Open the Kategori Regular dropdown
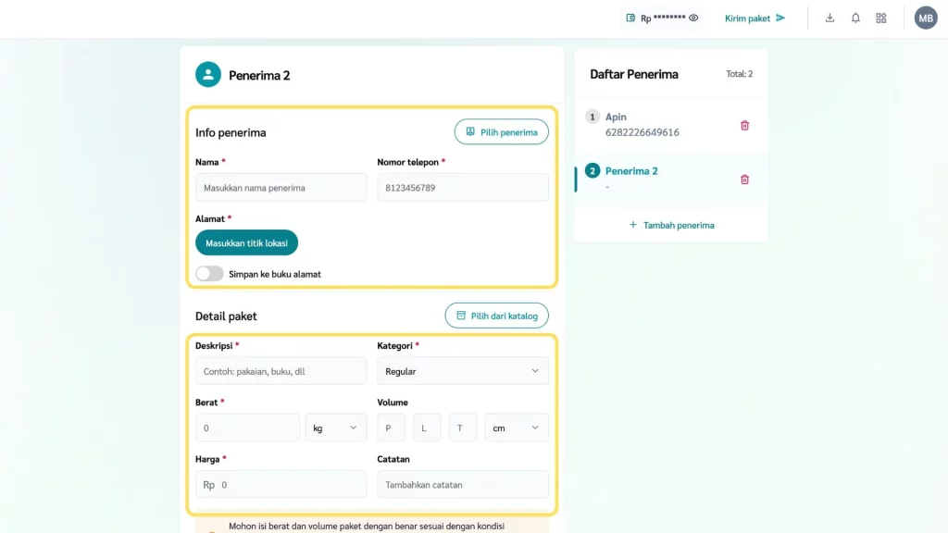This screenshot has width=948, height=533. pyautogui.click(x=462, y=371)
